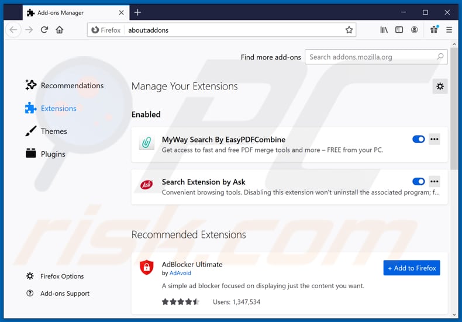Screen dimensions: 462x322
Task: Maximize the Firefox window
Action: click(x=425, y=12)
